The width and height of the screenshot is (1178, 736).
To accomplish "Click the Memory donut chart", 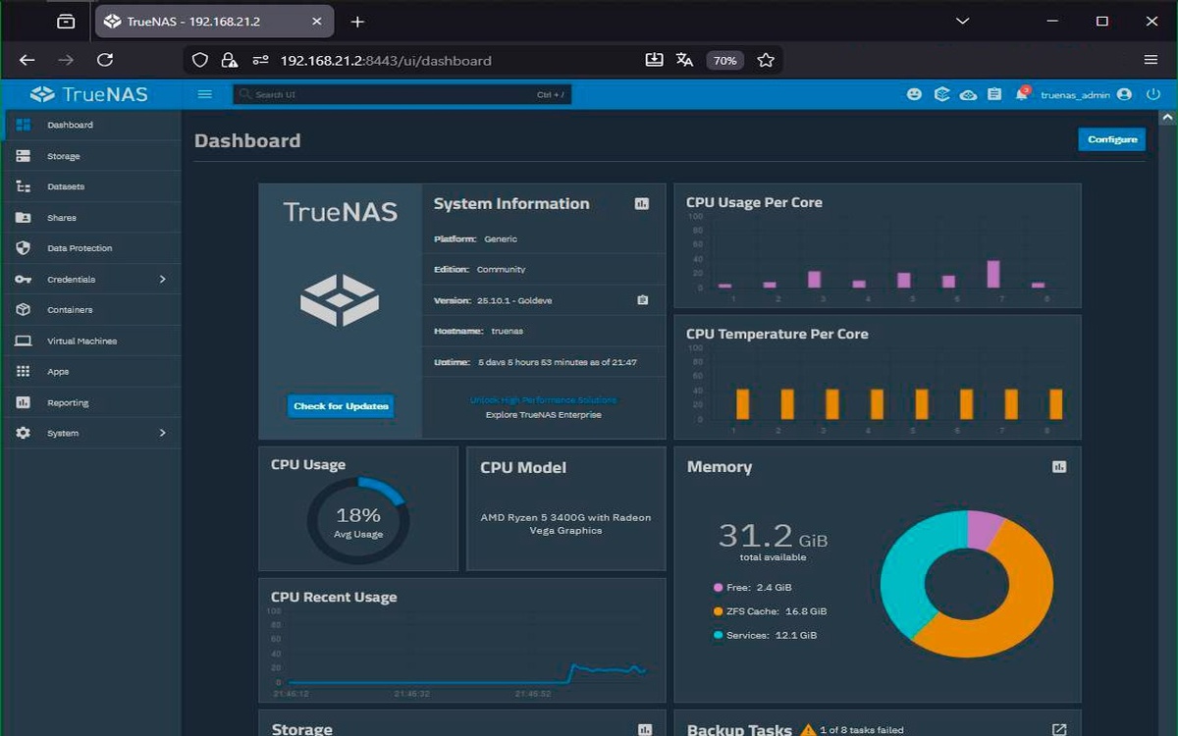I will coord(966,584).
